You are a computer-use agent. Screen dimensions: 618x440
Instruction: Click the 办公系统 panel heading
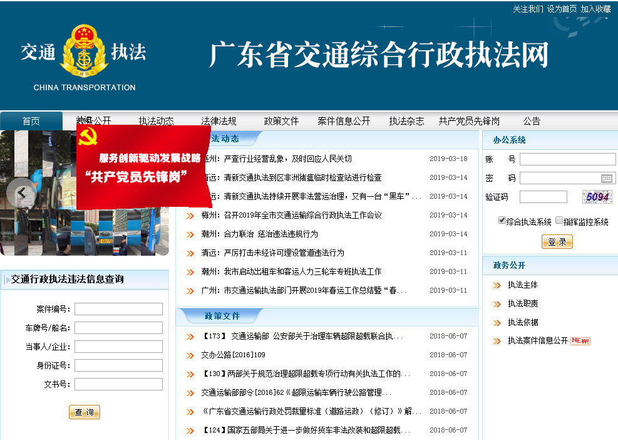click(509, 140)
